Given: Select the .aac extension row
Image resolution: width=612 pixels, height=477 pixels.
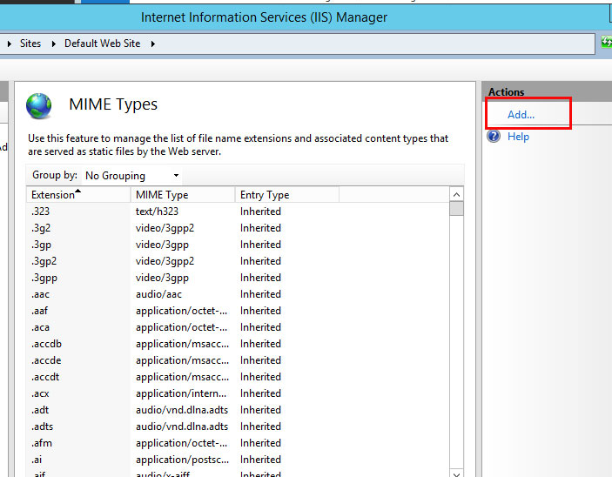Looking at the screenshot, I should coord(238,294).
